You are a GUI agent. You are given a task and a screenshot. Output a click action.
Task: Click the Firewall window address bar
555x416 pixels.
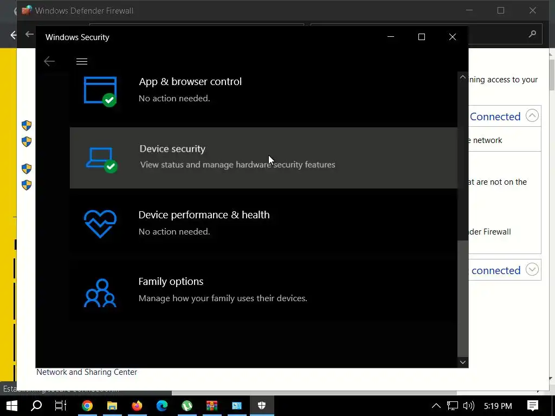(x=197, y=25)
